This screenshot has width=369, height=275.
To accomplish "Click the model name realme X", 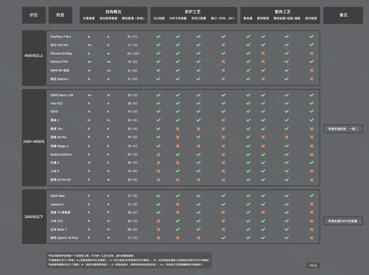I will (57, 205).
